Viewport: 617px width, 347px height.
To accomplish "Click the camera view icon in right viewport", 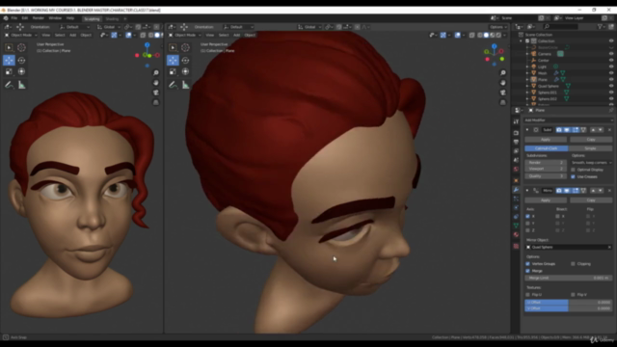I will click(x=503, y=93).
